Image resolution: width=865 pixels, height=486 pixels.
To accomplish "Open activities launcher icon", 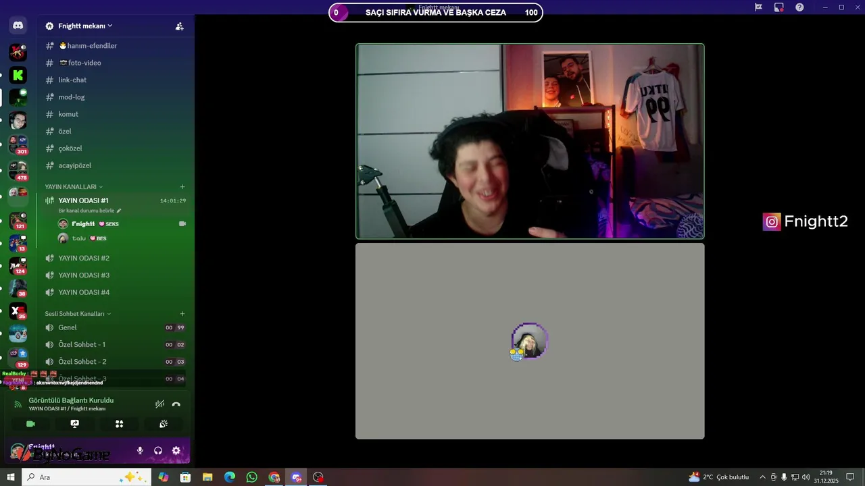I will (x=119, y=424).
